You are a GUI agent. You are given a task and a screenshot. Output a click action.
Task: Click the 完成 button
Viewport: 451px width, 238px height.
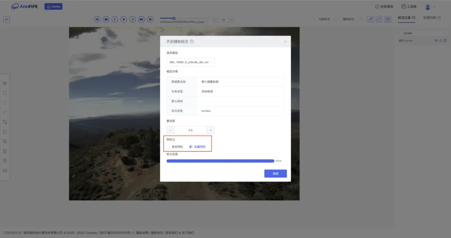pos(275,173)
